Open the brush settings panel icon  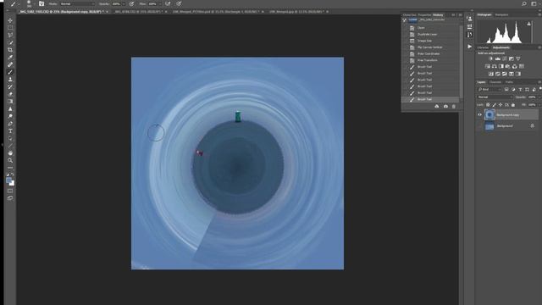click(41, 3)
